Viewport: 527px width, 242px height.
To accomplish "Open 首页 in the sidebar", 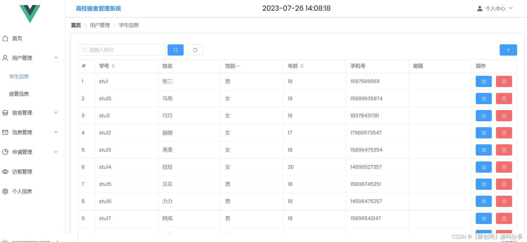I will coord(17,38).
